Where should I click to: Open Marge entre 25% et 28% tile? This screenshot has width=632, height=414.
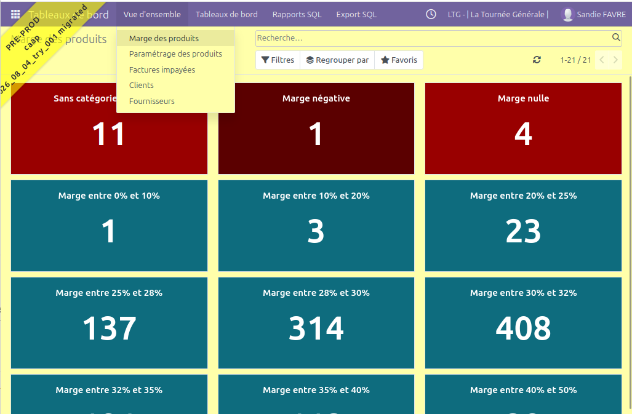point(109,322)
